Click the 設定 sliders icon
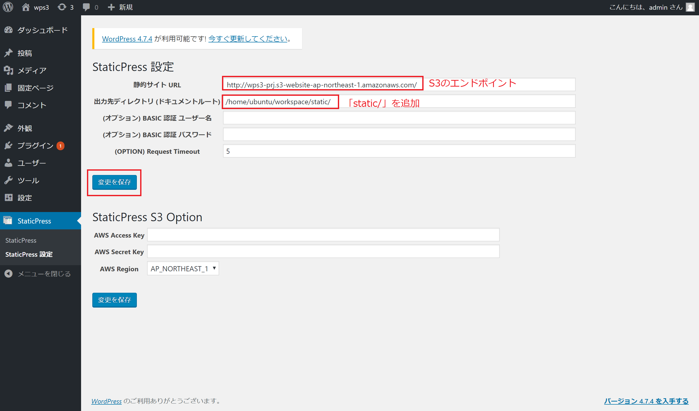This screenshot has width=699, height=411. pyautogui.click(x=9, y=197)
